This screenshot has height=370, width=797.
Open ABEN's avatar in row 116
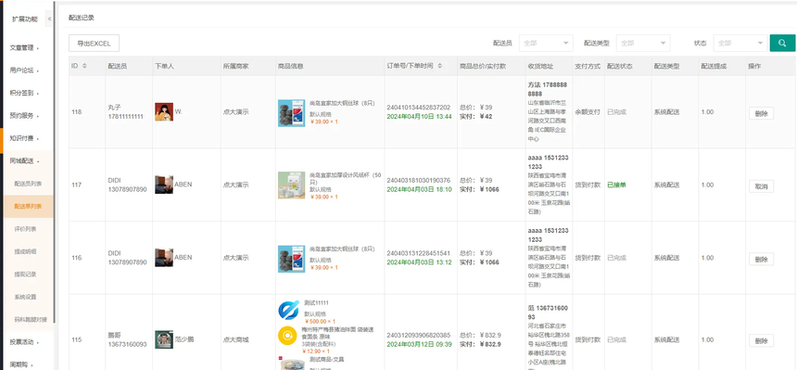[x=164, y=258]
